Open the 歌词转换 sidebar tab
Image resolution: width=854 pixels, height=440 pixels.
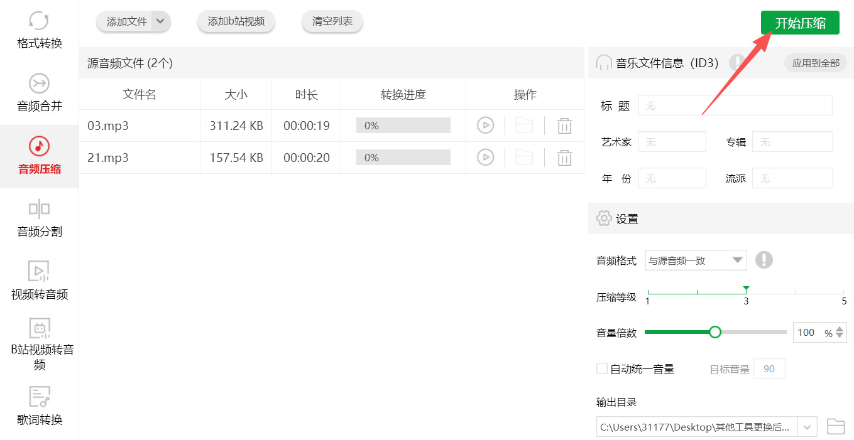39,407
